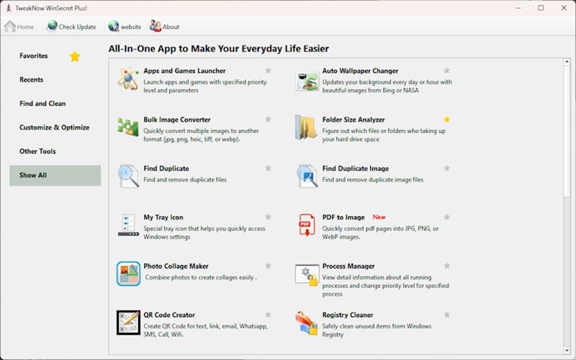Toggle the QR Code Creator favorite star

pyautogui.click(x=268, y=315)
